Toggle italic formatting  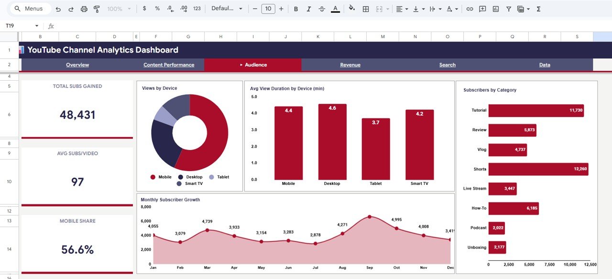click(x=309, y=9)
